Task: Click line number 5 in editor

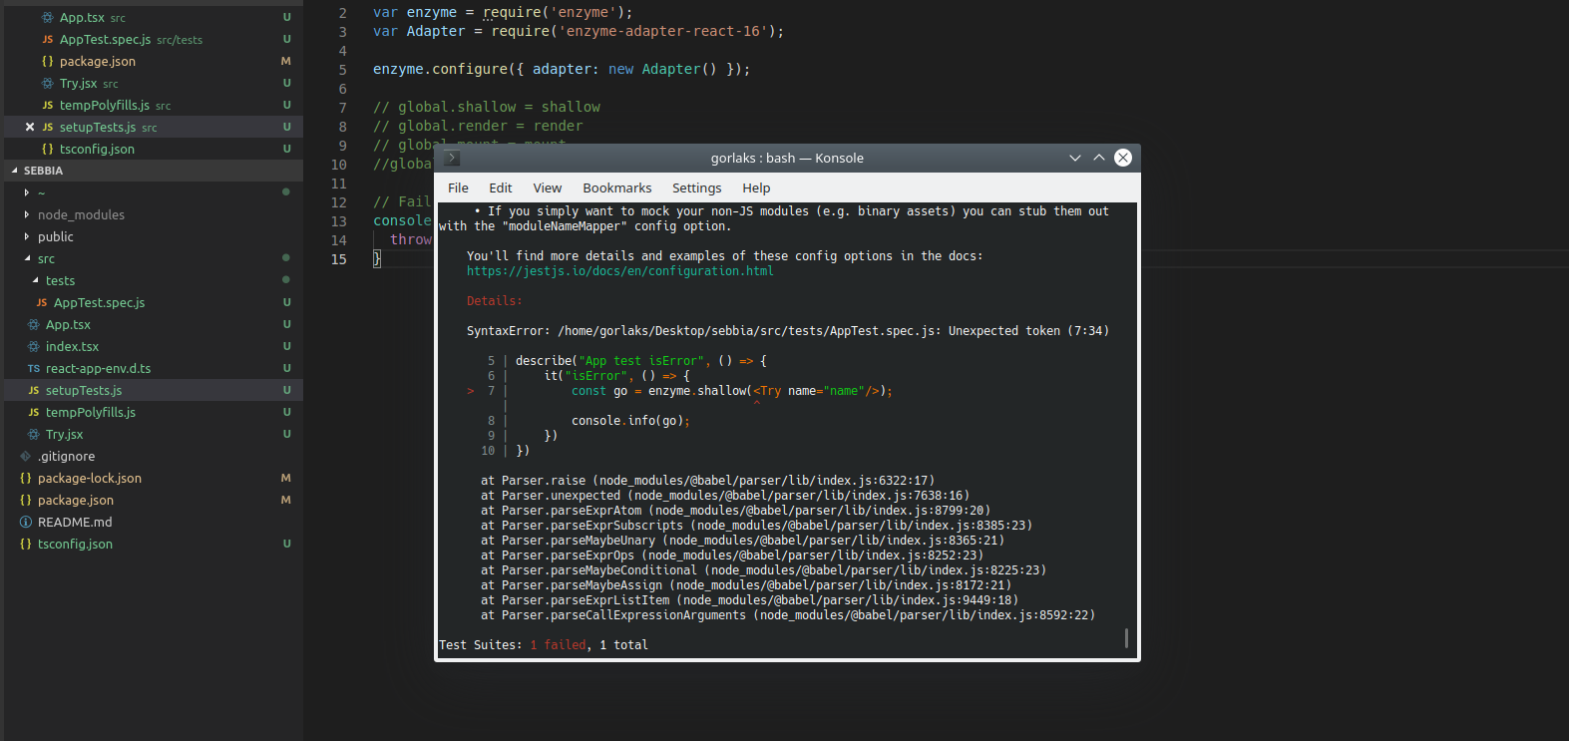Action: coord(343,70)
